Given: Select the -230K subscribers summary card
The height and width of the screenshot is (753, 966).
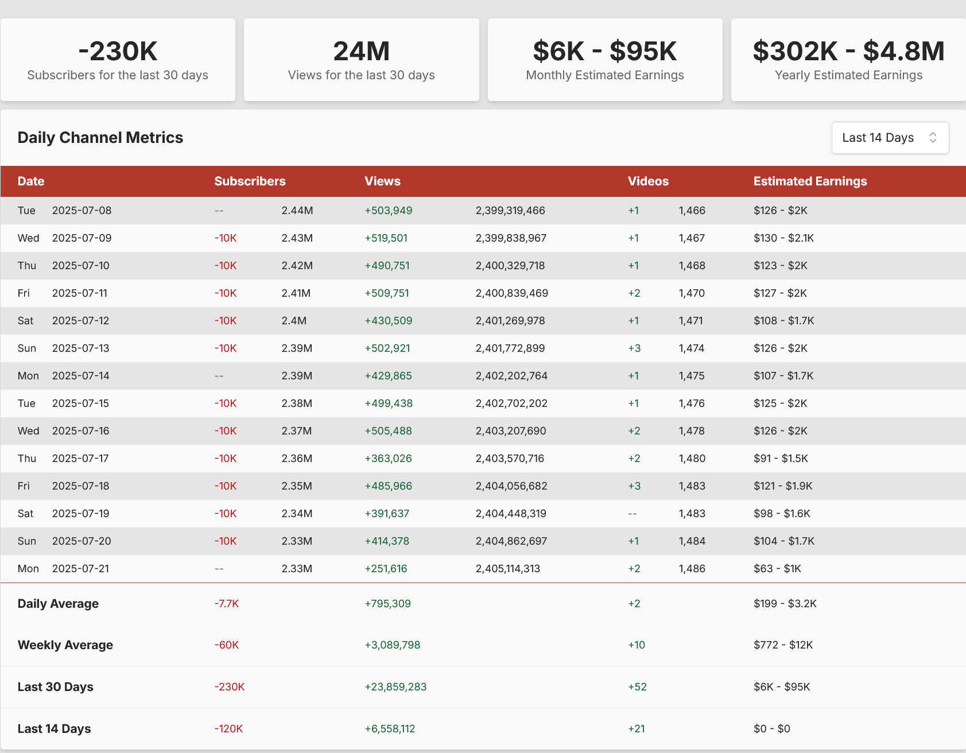Looking at the screenshot, I should pos(118,60).
